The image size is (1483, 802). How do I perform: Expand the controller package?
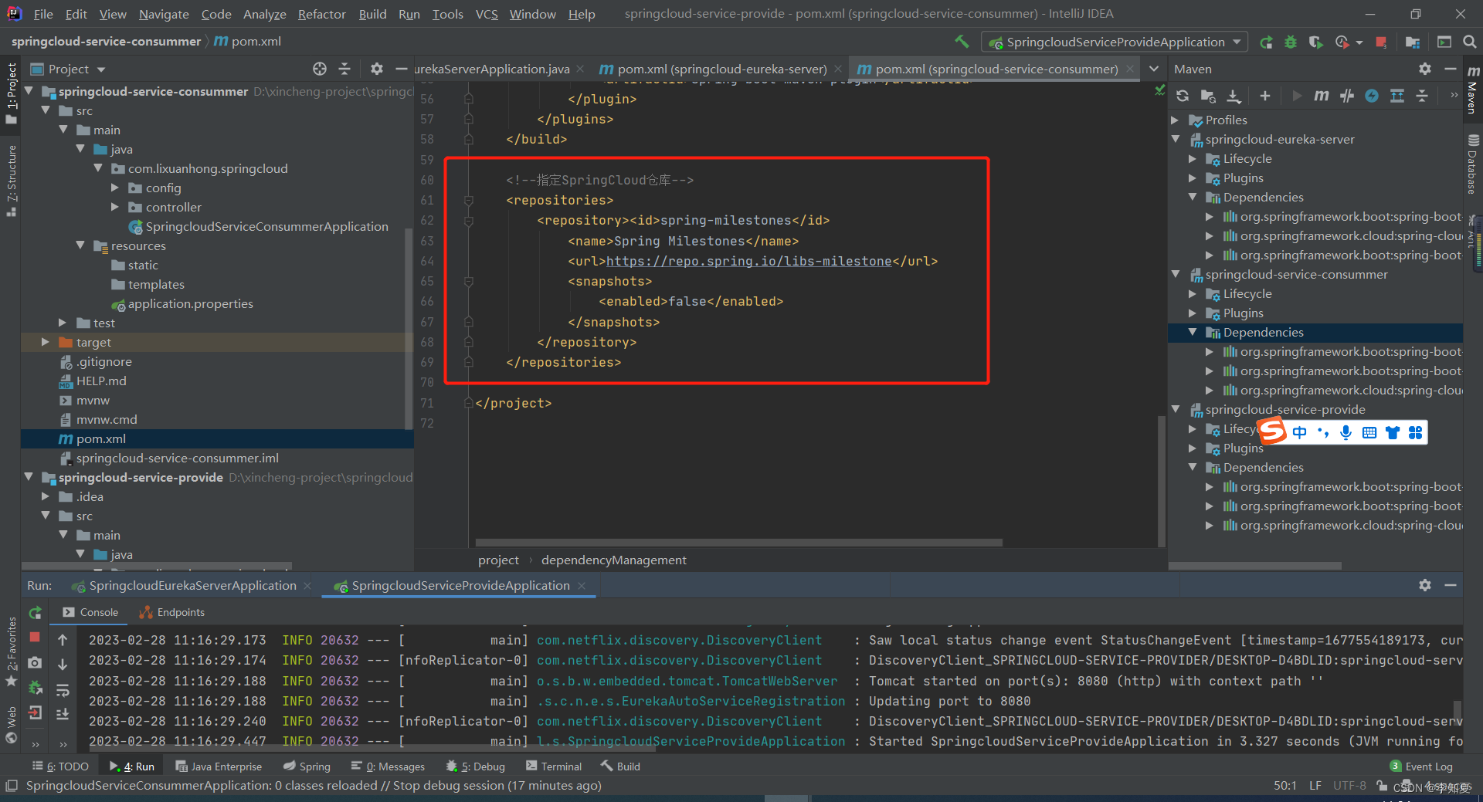click(115, 207)
